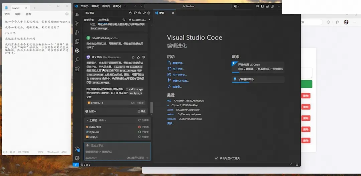This screenshot has height=176, width=361.
Task: Click errors and warnings count in status bar
Action: pos(85,165)
